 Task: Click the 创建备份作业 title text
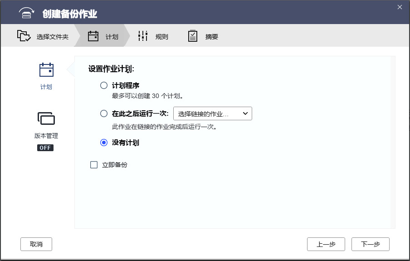coord(69,14)
